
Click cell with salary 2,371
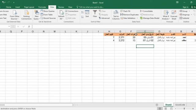point(120,37)
